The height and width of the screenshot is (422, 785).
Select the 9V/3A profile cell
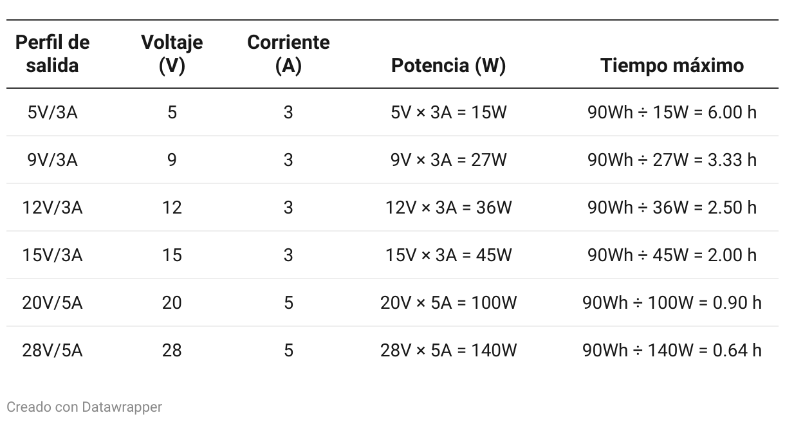[x=52, y=160]
